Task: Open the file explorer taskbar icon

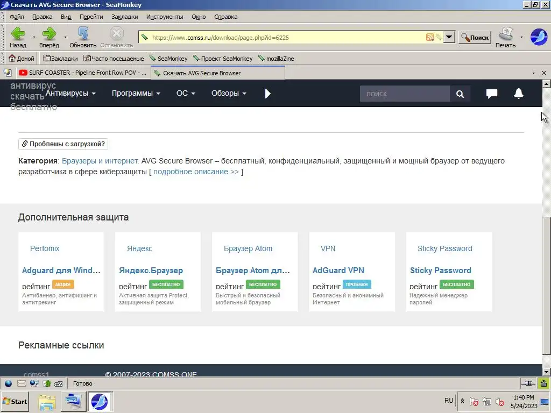Action: [47, 402]
